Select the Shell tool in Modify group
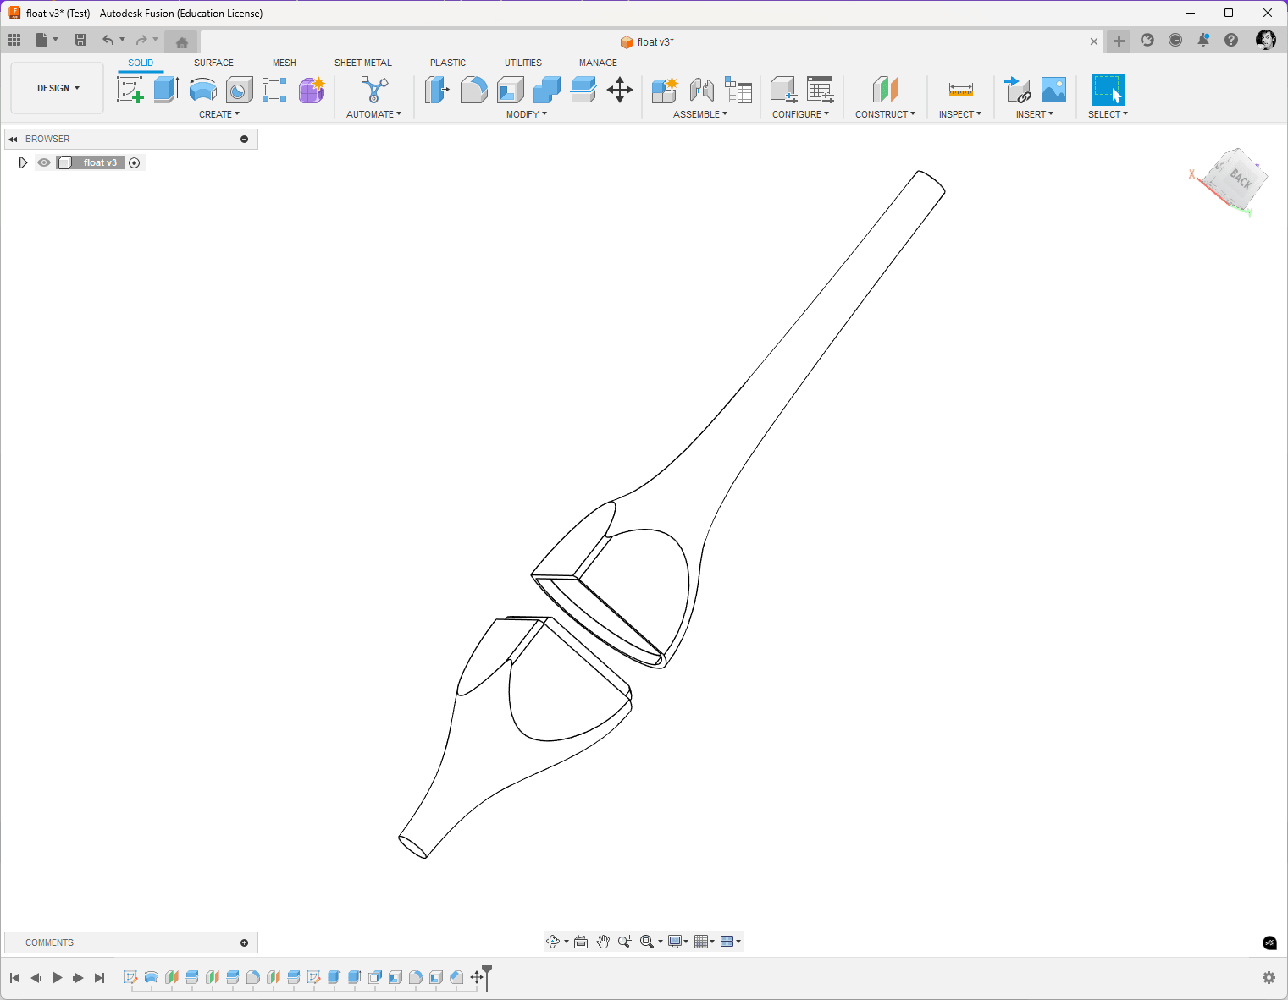This screenshot has height=1000, width=1288. [x=510, y=89]
